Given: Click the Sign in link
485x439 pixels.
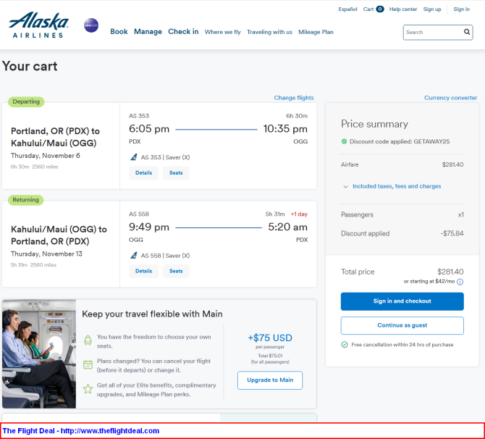Looking at the screenshot, I should click(x=462, y=9).
